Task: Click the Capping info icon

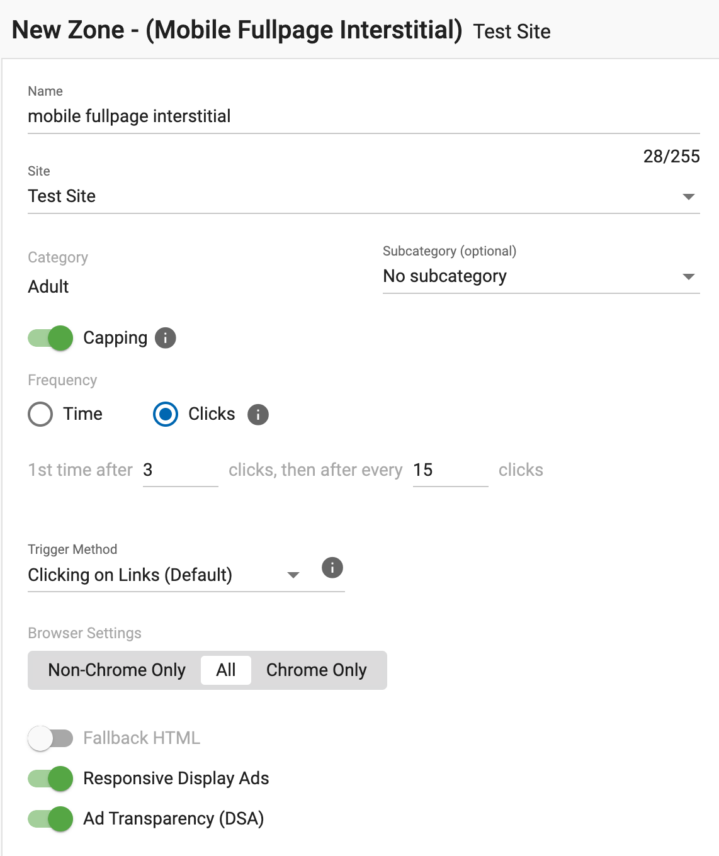Action: (x=165, y=338)
